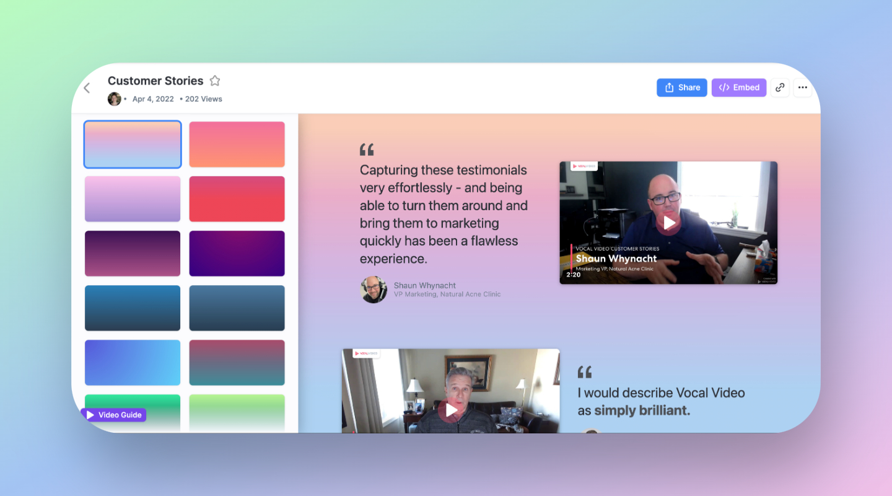892x496 pixels.
Task: Click Shaun Whynacht's round profile photo
Action: 374,290
